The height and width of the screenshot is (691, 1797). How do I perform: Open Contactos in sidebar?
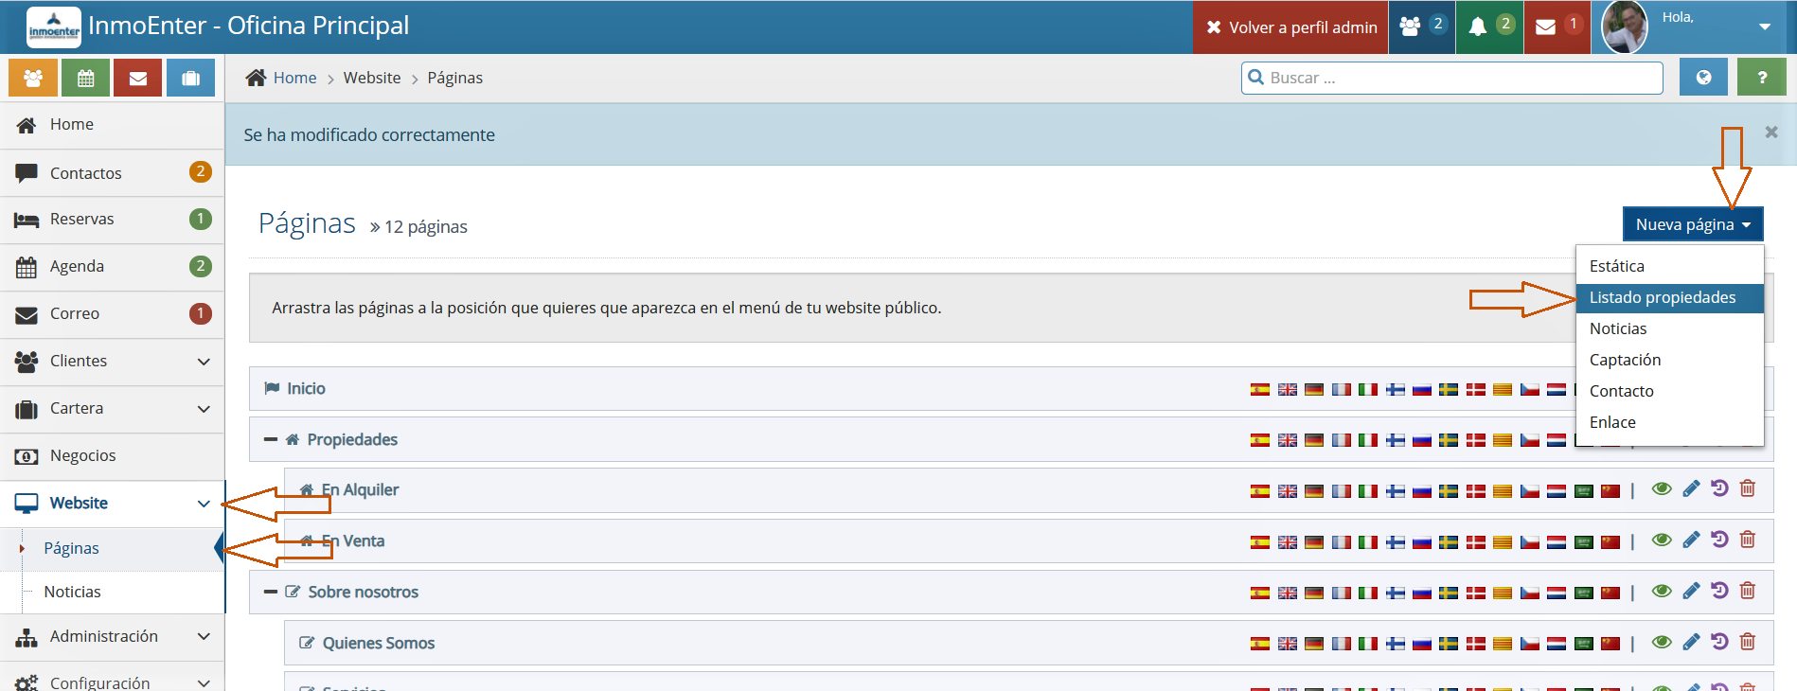click(x=112, y=173)
